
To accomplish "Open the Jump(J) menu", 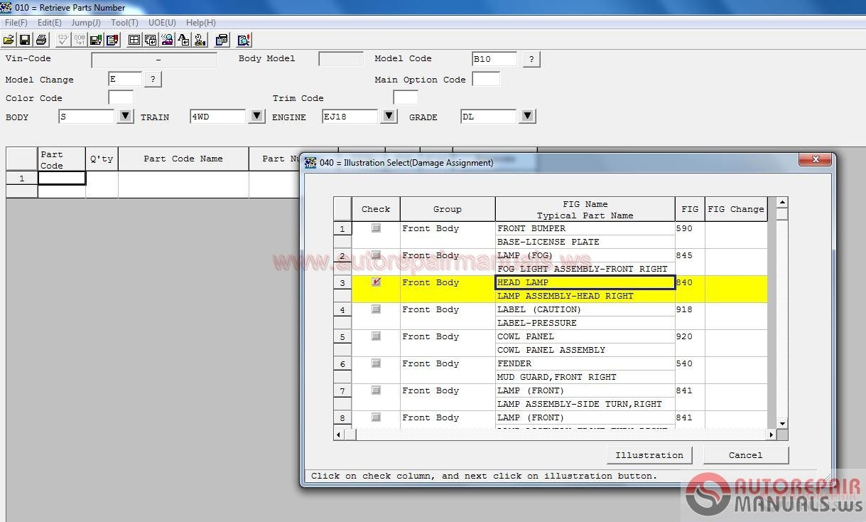I will (85, 23).
